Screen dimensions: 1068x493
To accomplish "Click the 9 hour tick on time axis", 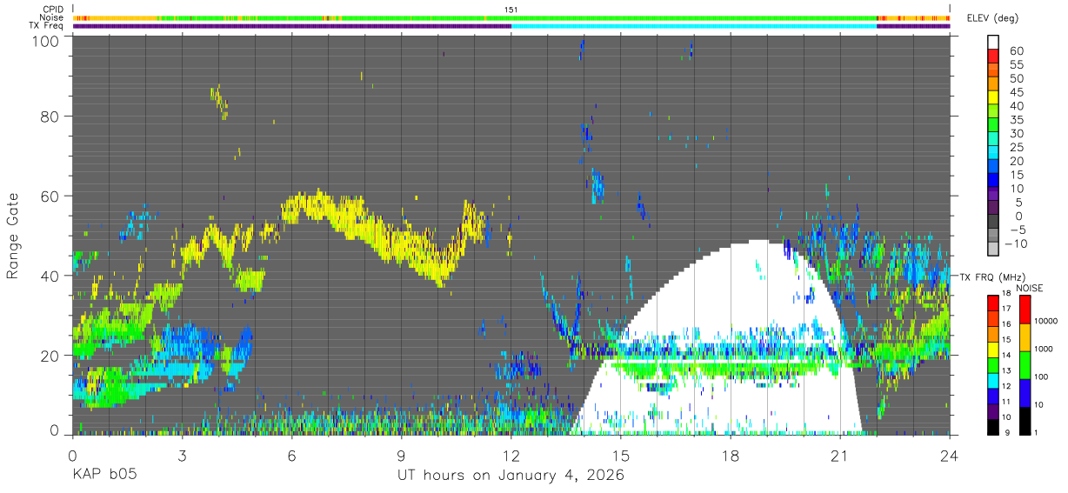I will point(401,455).
